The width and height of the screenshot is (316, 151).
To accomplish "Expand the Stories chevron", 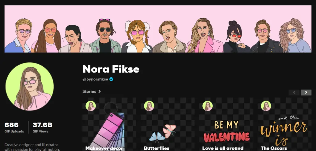I will [99, 91].
